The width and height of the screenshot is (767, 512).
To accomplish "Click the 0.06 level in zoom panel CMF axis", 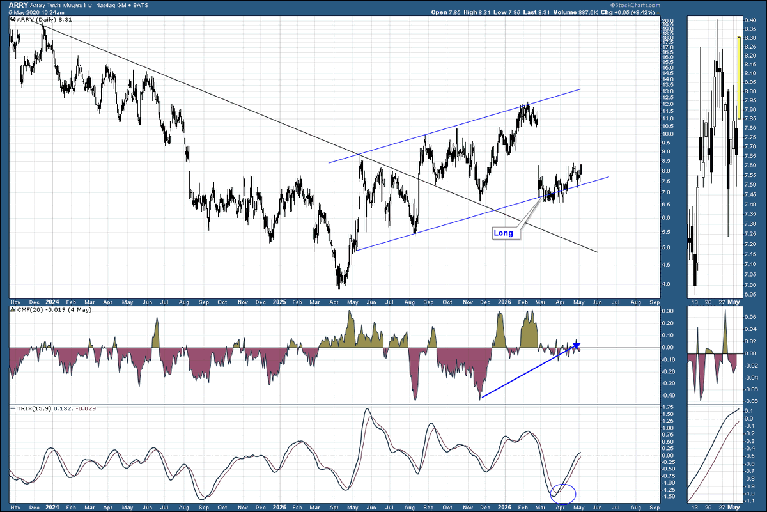I will [750, 316].
